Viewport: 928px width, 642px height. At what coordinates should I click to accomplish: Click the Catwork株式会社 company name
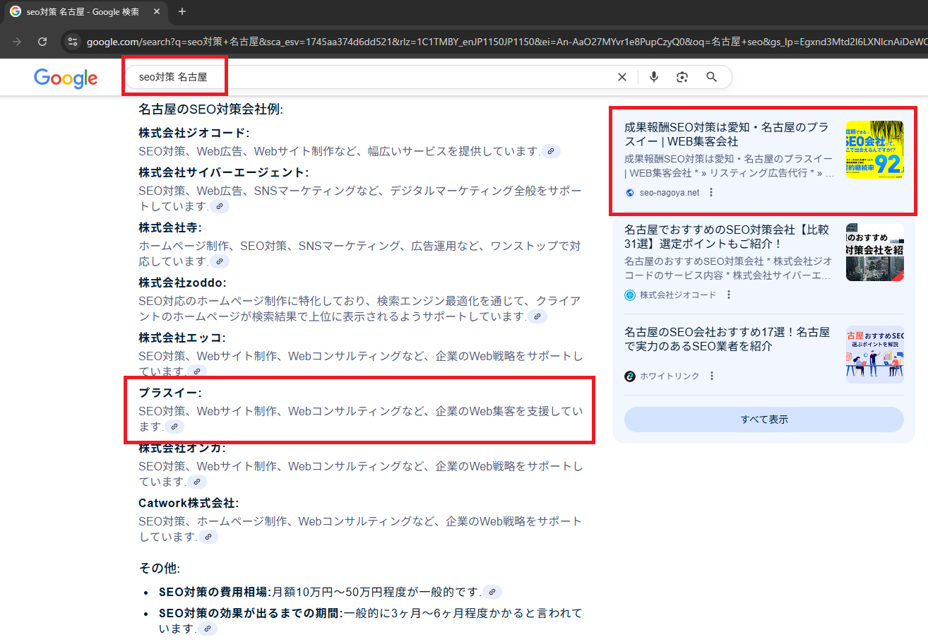(189, 503)
